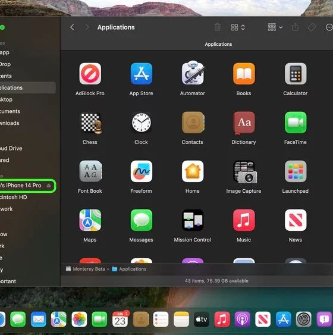Select the Home app icon

click(x=193, y=171)
